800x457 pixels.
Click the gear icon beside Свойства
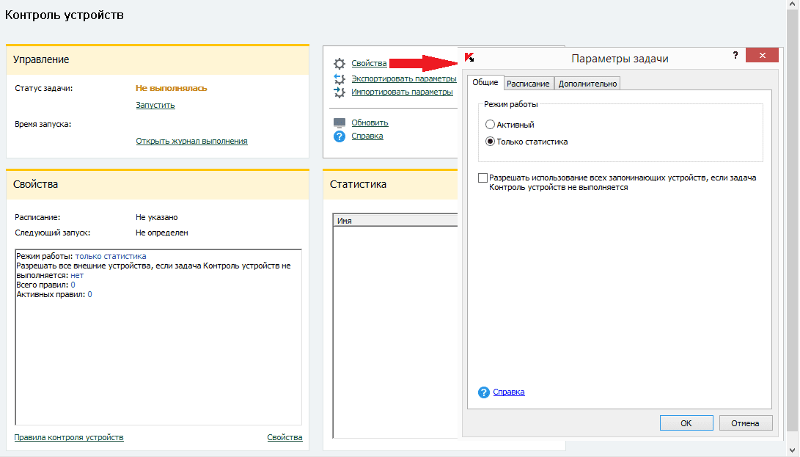tap(339, 64)
